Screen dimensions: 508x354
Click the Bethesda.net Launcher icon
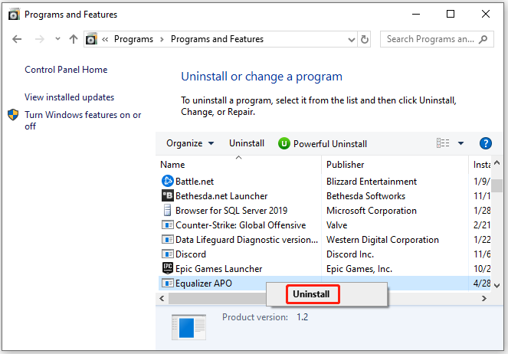pos(168,195)
